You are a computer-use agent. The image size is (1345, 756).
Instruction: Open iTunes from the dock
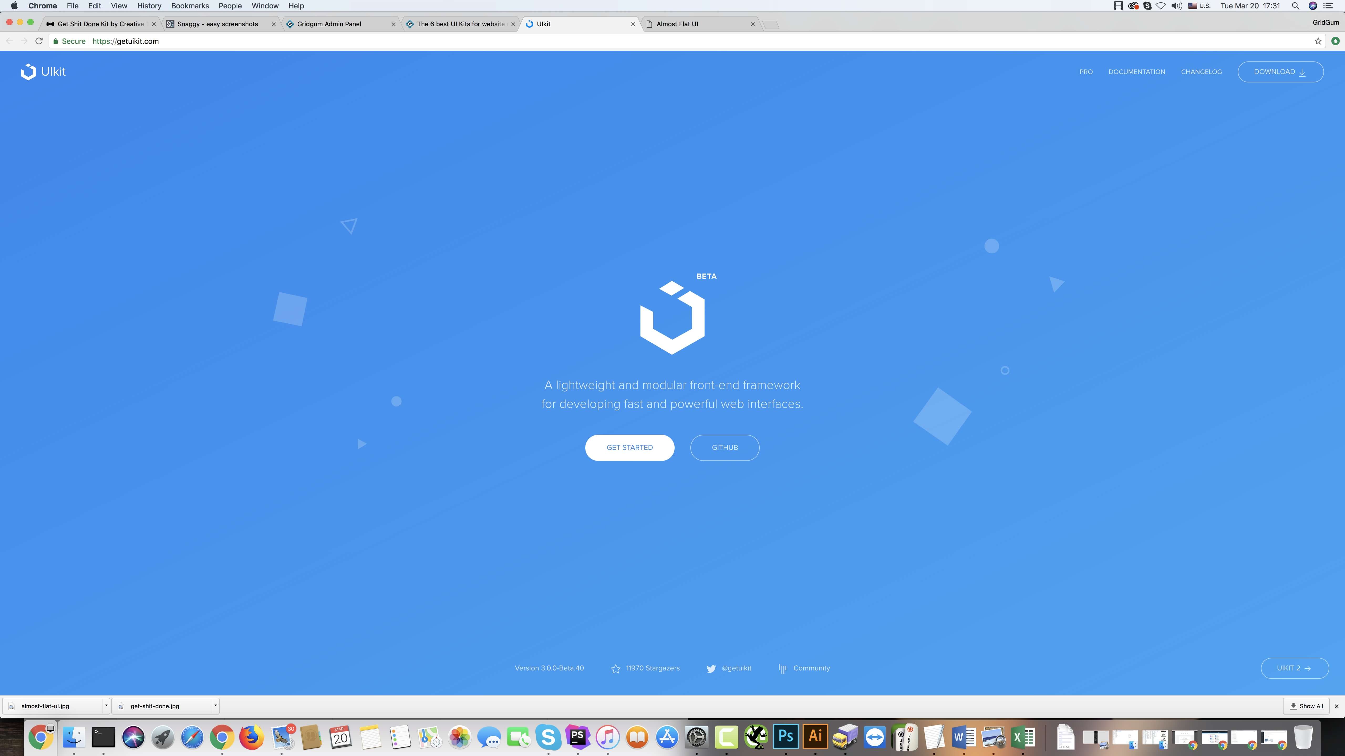pos(607,737)
